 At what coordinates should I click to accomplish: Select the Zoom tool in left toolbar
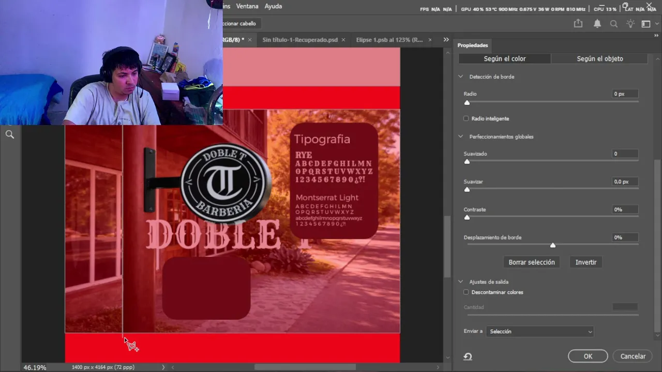click(9, 135)
